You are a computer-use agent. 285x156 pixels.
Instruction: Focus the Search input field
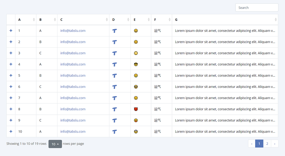257,8
